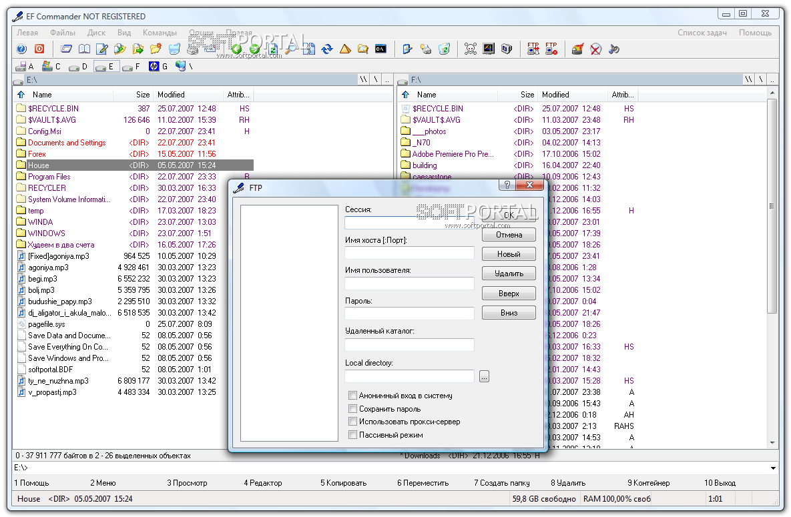This screenshot has width=791, height=517.
Task: Click the monitor with colored graph icon
Action: pos(489,49)
